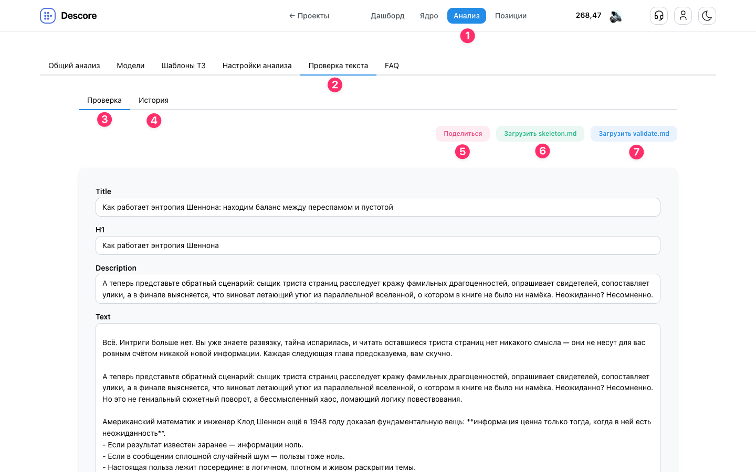Click the 268,47 balance value
The image size is (756, 472).
pyautogui.click(x=589, y=15)
